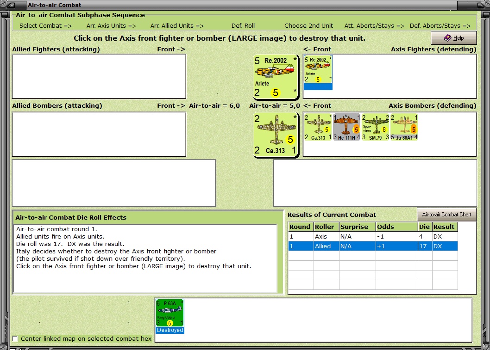This screenshot has width=490, height=350.
Task: Select the SM.79 Sparviero bomber counter
Action: (375, 127)
